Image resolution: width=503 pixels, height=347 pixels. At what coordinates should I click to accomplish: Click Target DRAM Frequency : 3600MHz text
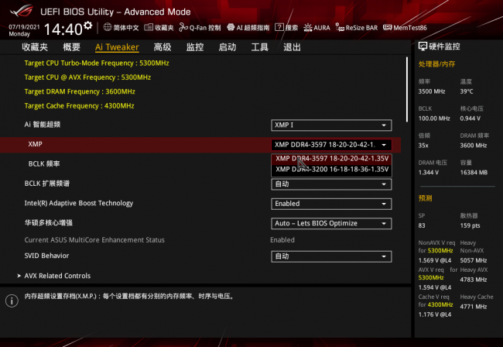tap(80, 91)
